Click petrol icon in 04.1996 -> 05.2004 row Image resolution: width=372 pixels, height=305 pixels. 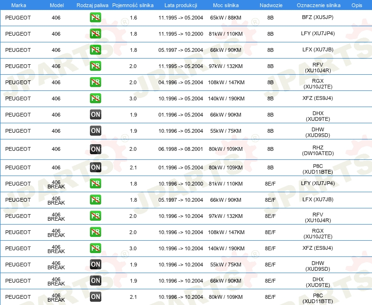[x=95, y=82]
